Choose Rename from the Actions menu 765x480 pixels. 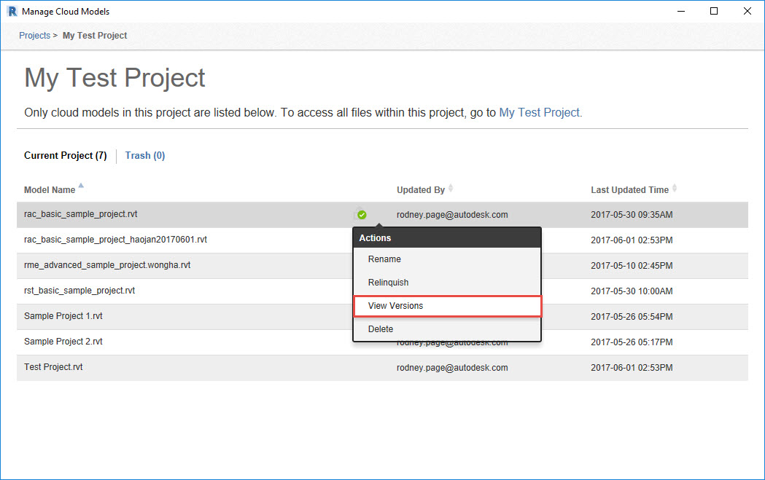[384, 259]
